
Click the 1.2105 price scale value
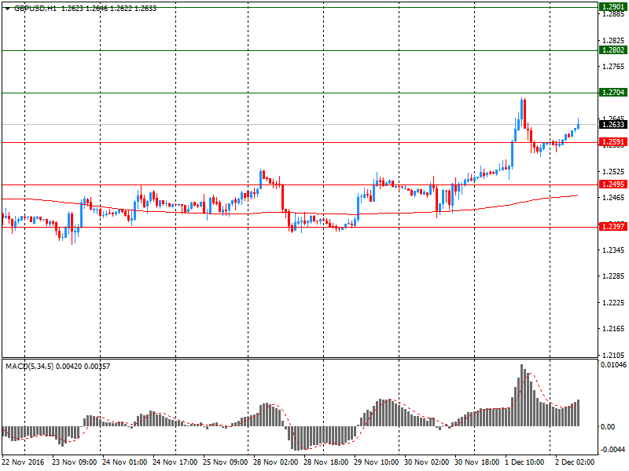(x=613, y=355)
